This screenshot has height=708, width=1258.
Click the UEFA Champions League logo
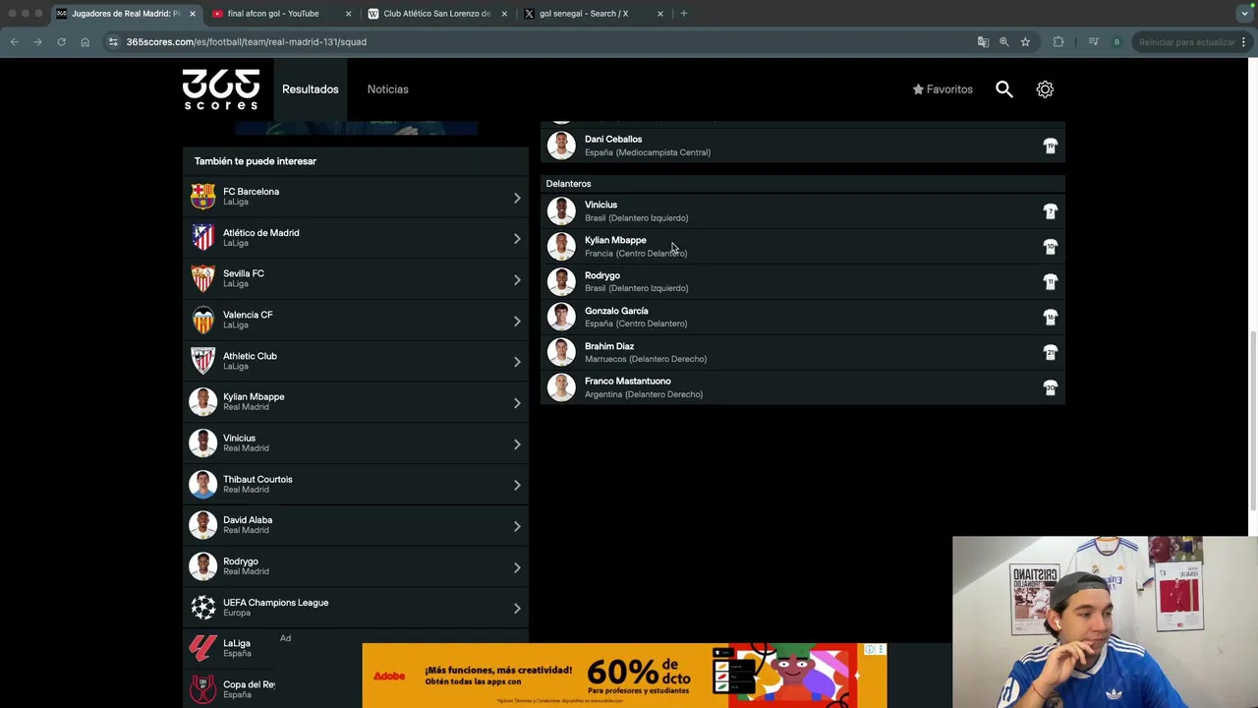[x=202, y=608]
